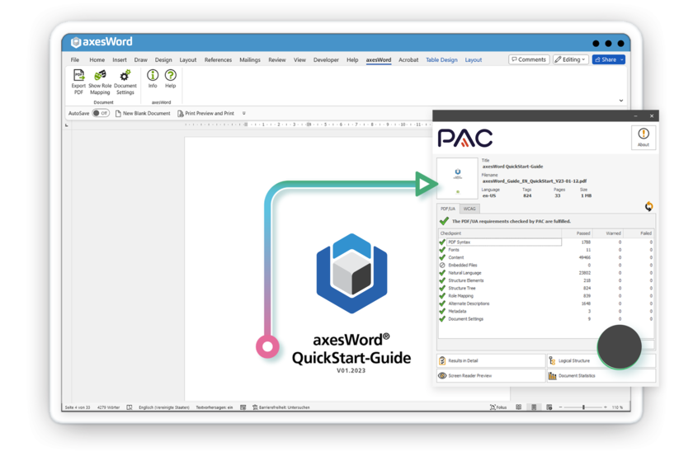Viewport: 693px width, 461px height.
Task: Toggle the AutoSave switch
Action: pyautogui.click(x=101, y=113)
